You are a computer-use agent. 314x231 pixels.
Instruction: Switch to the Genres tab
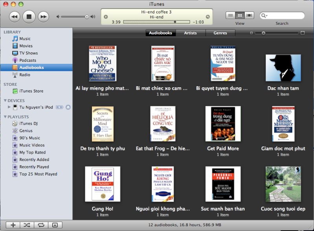click(220, 33)
